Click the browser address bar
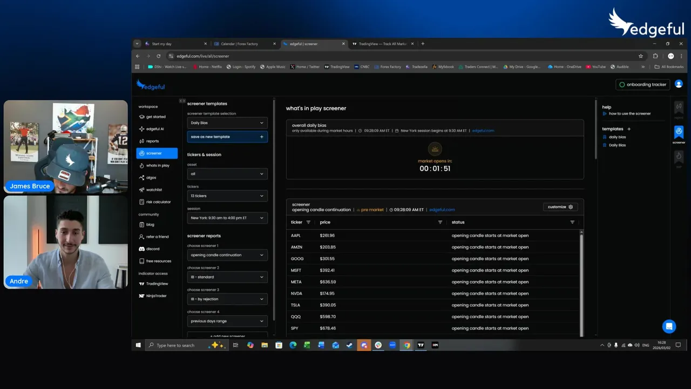Screen dimensions: 691x389 click(x=404, y=56)
